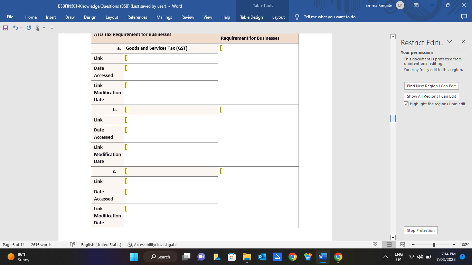This screenshot has width=472, height=265.
Task: Open the undo history dropdown arrow
Action: click(21, 28)
